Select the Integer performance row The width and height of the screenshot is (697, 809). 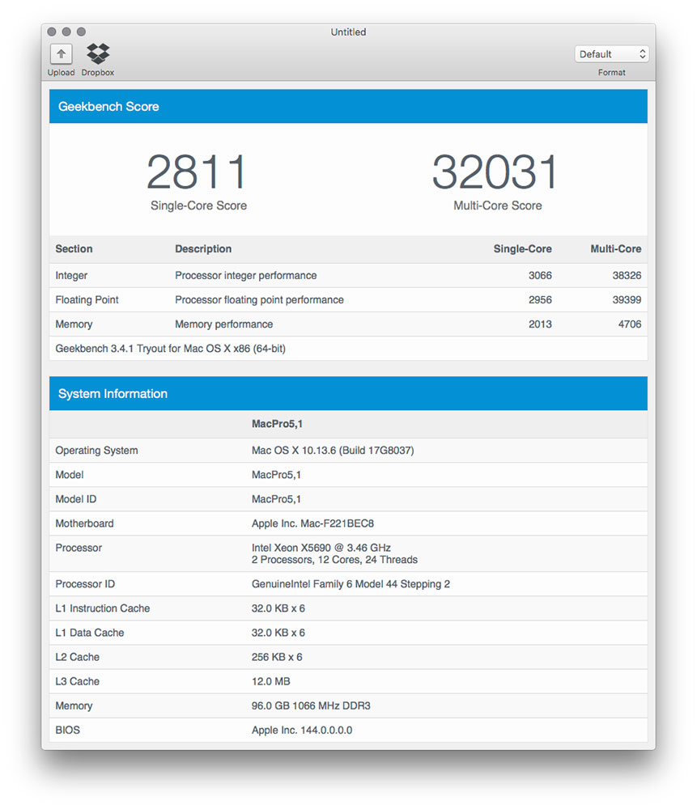click(x=348, y=276)
